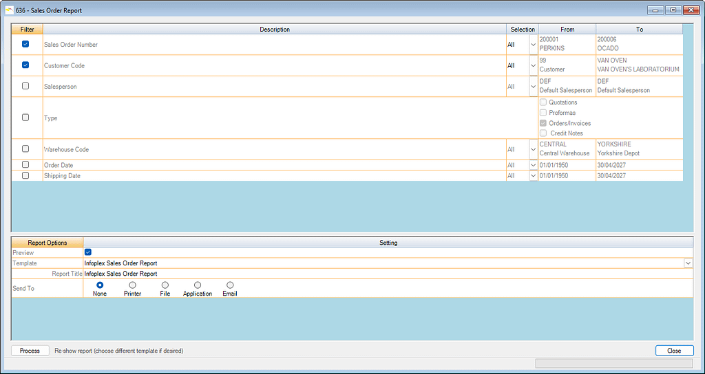Toggle the Preview checkbox off

88,253
